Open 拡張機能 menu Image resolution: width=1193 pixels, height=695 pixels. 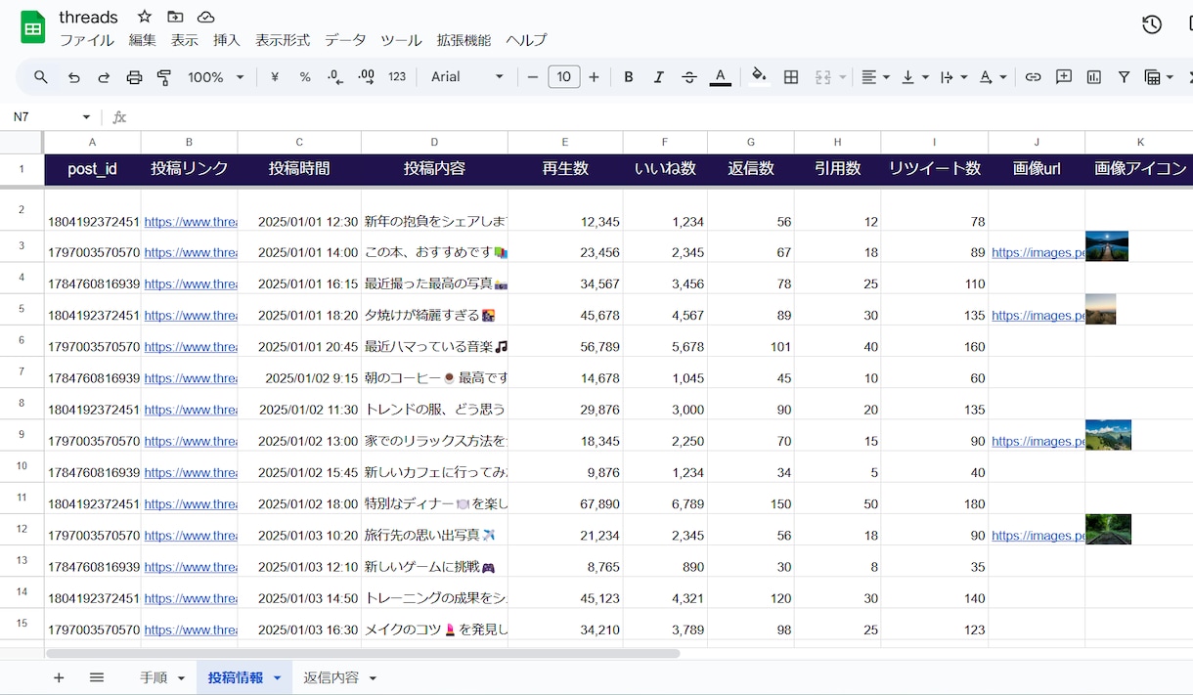pyautogui.click(x=464, y=40)
